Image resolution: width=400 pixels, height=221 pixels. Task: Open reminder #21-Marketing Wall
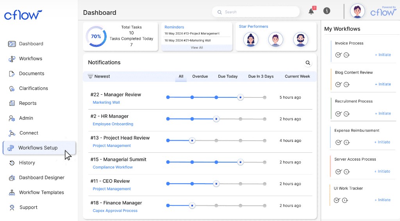click(x=187, y=41)
